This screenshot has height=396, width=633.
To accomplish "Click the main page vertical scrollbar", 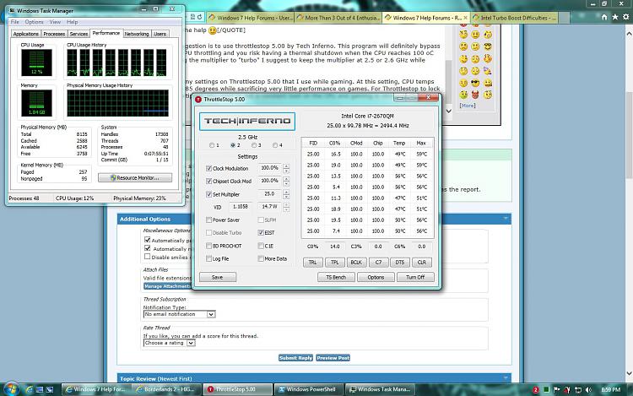I will [x=629, y=135].
